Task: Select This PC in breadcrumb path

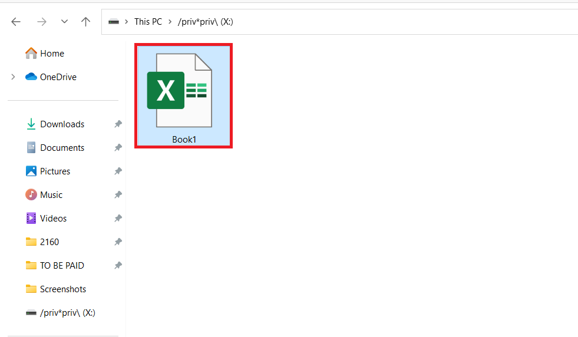Action: (148, 22)
